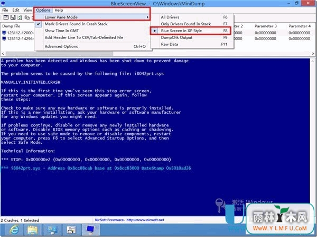Click the left arrow of the horizontal scrollbar
This screenshot has width=317, height=237.
[3, 54]
